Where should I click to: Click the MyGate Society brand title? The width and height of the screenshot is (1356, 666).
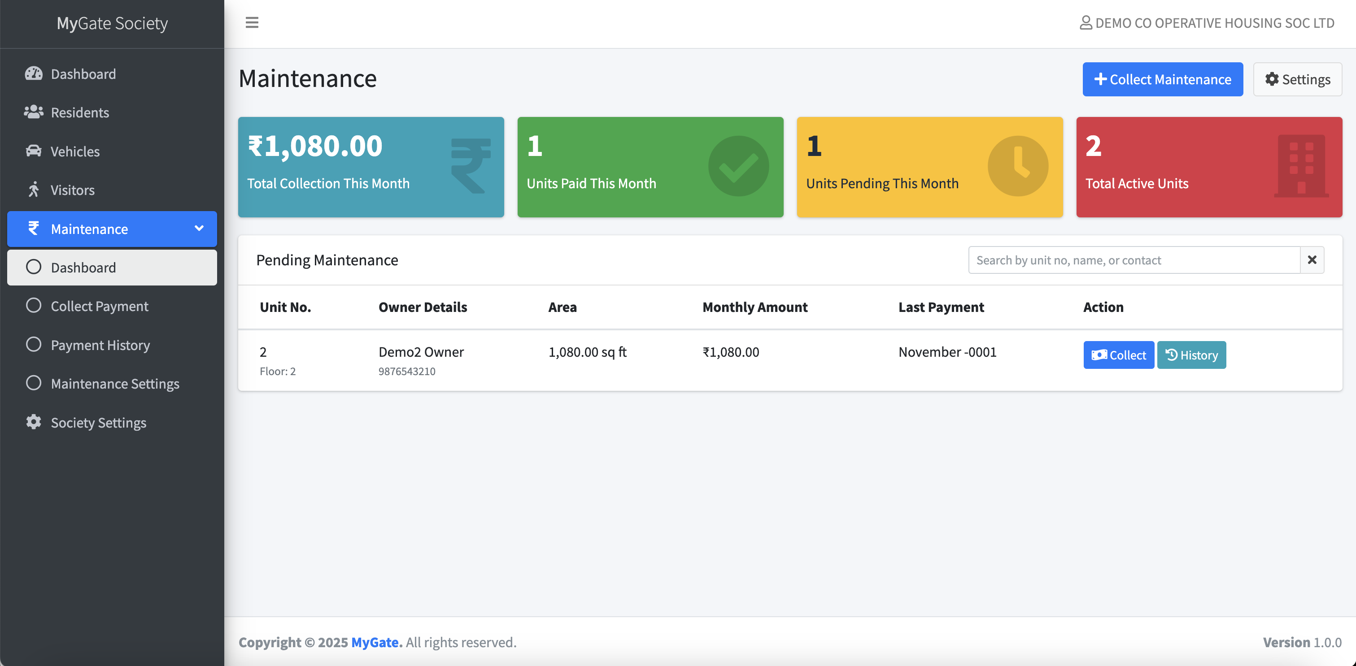(x=112, y=23)
